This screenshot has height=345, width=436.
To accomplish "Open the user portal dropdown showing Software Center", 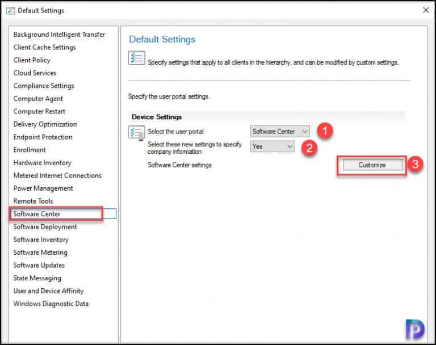I will (x=280, y=132).
